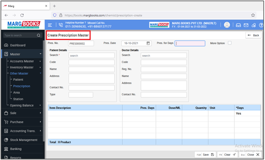This screenshot has width=265, height=160.
Task: Collapse the Other Master submenu arrow
Action: point(41,73)
